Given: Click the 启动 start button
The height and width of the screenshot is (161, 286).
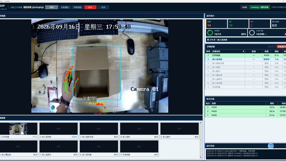Looking at the screenshot, I should coord(51,7).
